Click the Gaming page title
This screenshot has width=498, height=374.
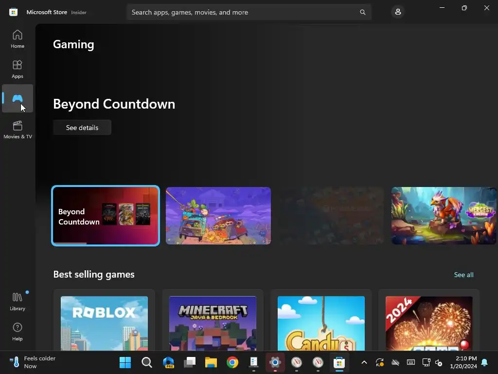[x=74, y=44]
